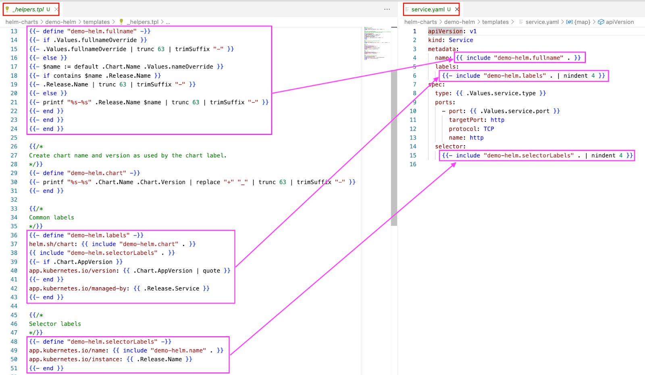Open demo-helm breadcrumb in right editor
This screenshot has width=645, height=375.
click(460, 22)
